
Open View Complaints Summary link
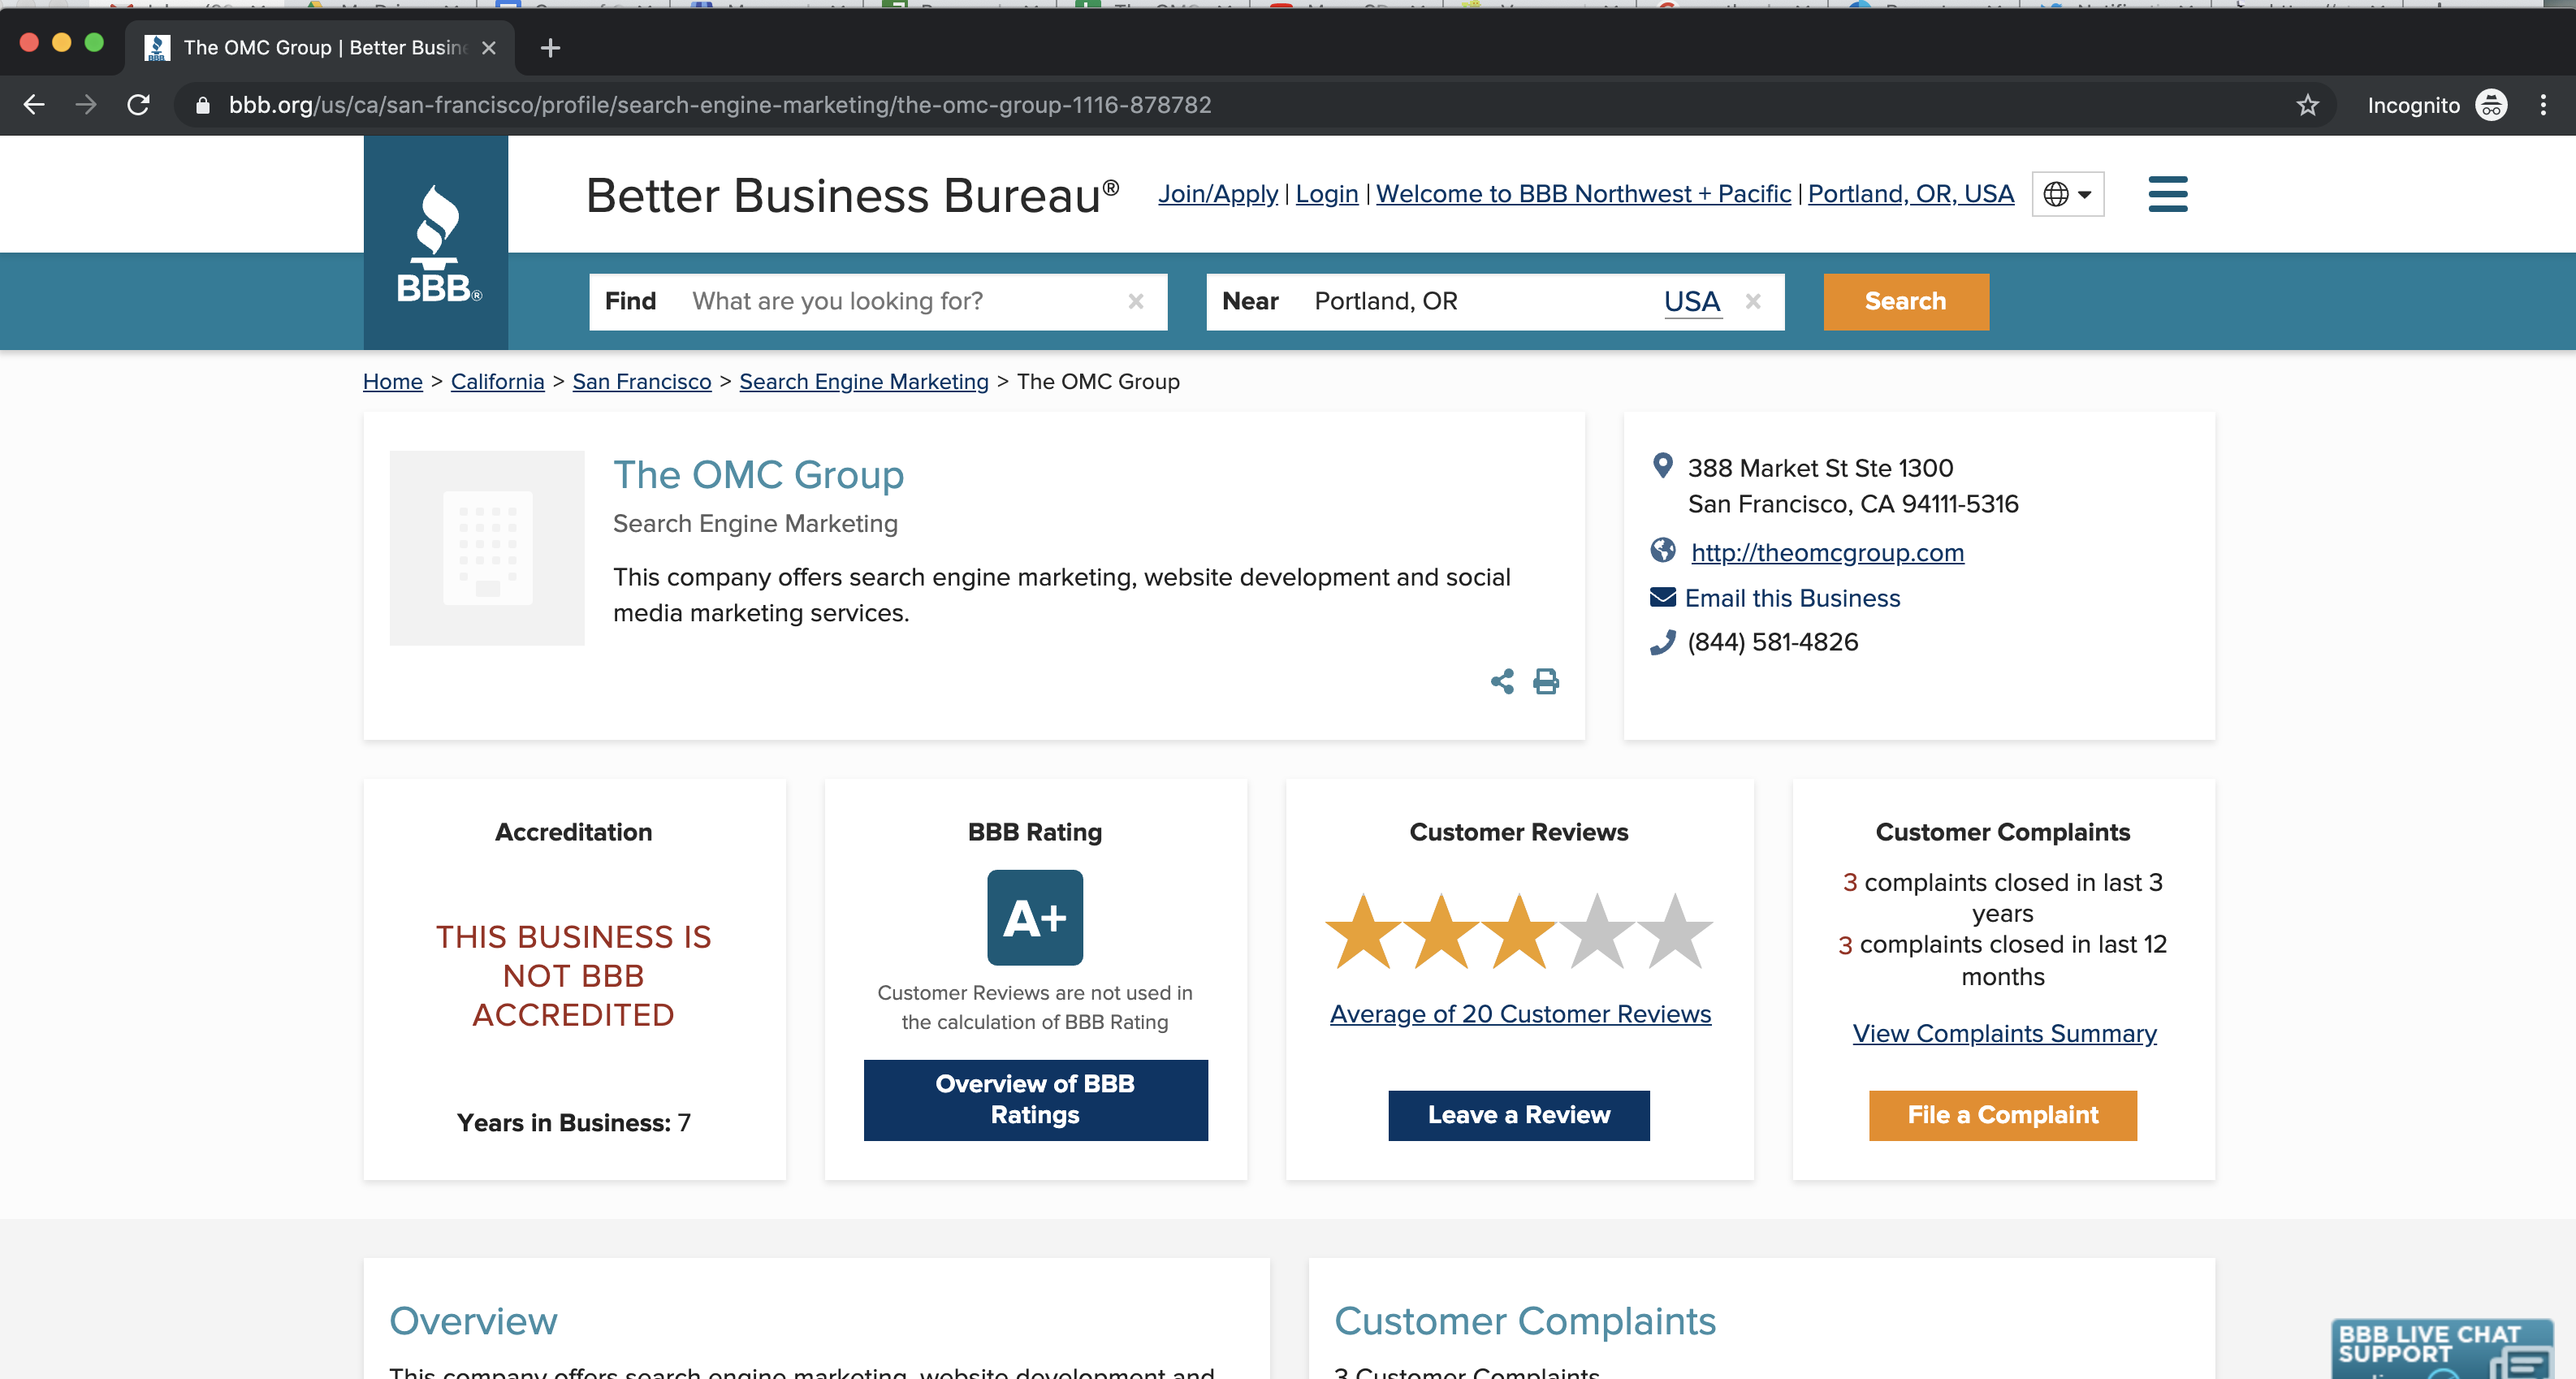point(2004,1033)
